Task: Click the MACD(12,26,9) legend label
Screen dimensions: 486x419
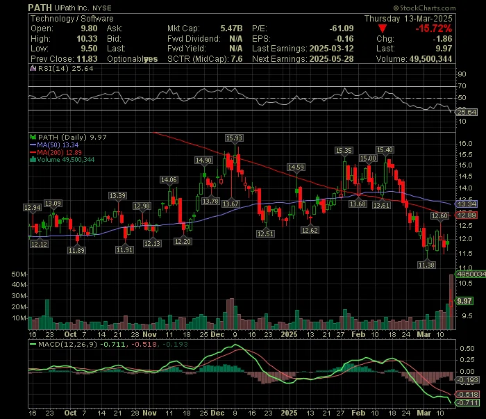Action: (x=67, y=344)
